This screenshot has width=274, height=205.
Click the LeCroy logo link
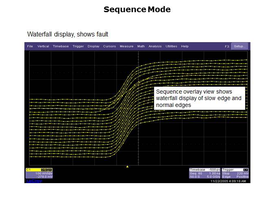pos(34,181)
